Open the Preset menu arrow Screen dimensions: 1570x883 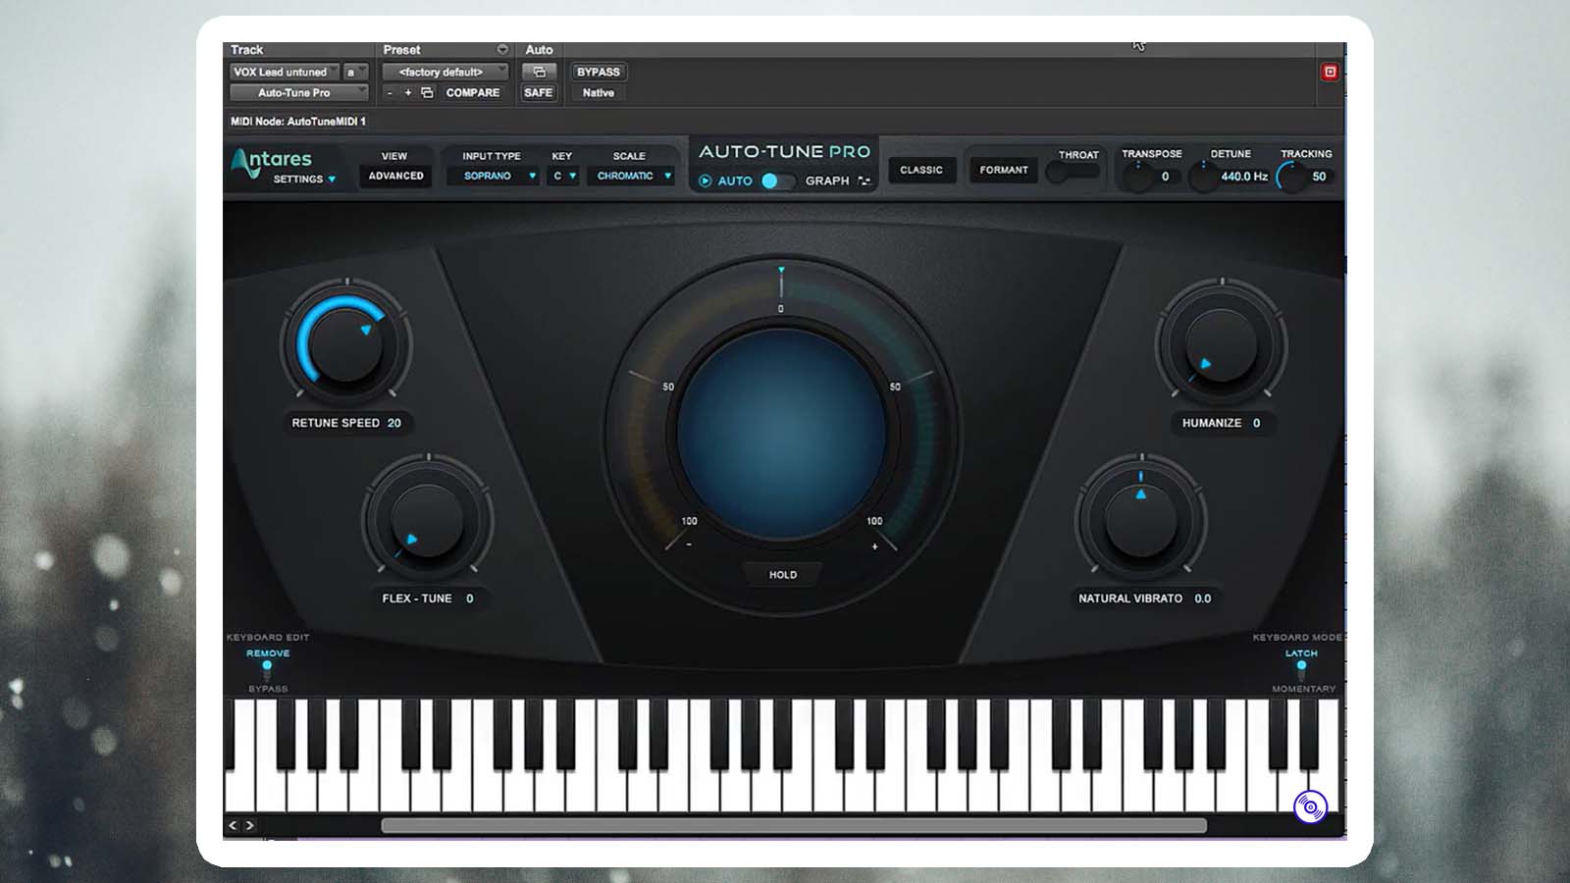[502, 49]
